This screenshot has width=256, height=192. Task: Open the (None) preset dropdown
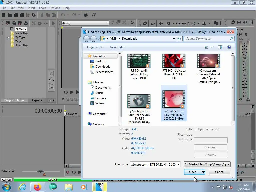coord(107,23)
